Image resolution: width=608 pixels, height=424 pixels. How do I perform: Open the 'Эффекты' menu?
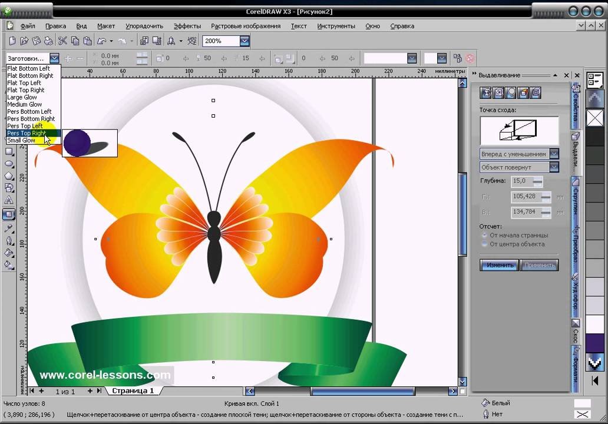(x=187, y=26)
